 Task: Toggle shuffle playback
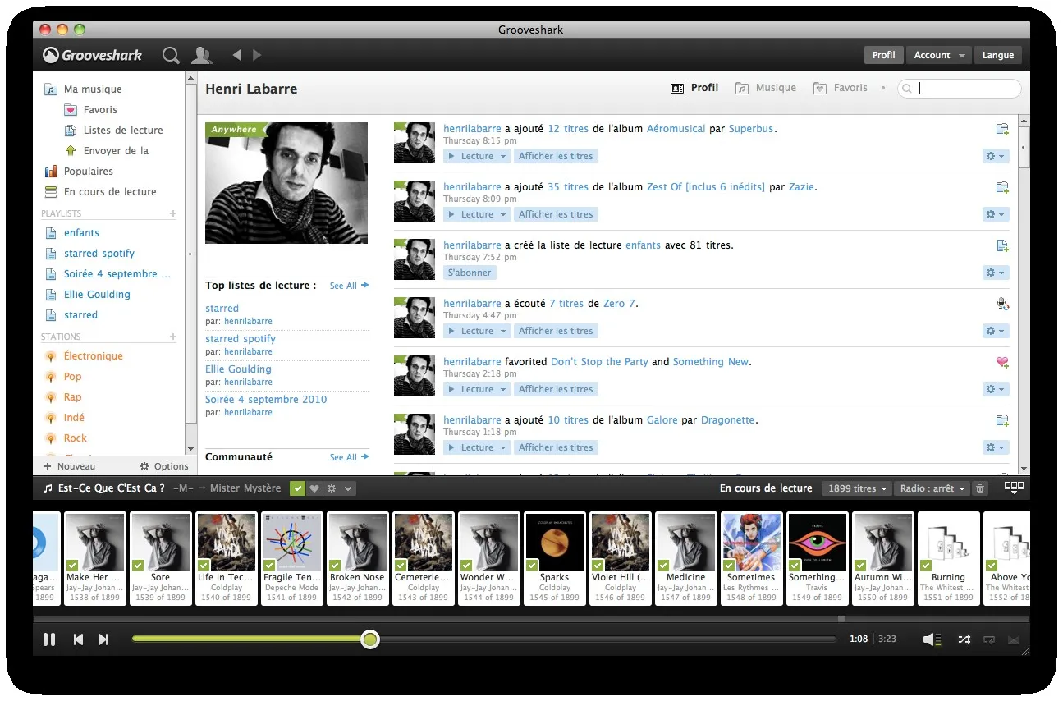[x=964, y=639]
